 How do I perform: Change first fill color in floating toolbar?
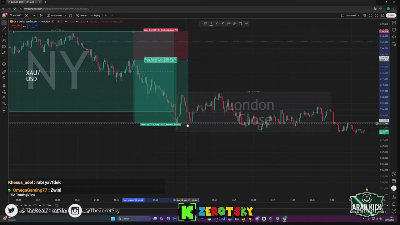pyautogui.click(x=217, y=23)
